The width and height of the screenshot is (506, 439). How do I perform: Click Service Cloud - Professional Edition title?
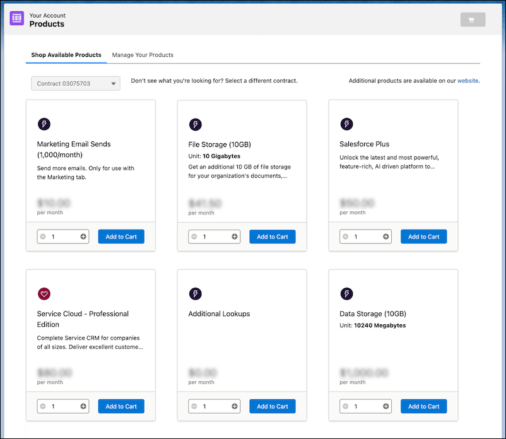(83, 319)
